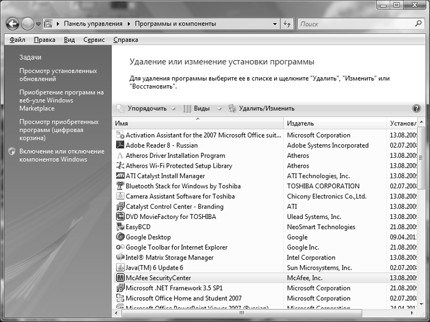This screenshot has height=322, width=430.
Task: Click the magnifier icon in search box
Action: pyautogui.click(x=418, y=24)
